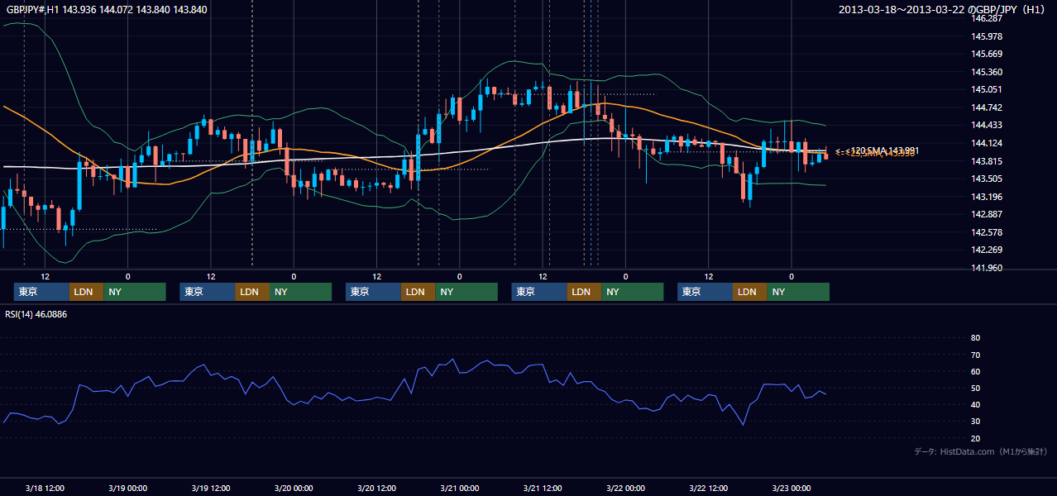Select the 東京 session box above 3/19 12:00
The width and height of the screenshot is (1057, 496).
[208, 292]
